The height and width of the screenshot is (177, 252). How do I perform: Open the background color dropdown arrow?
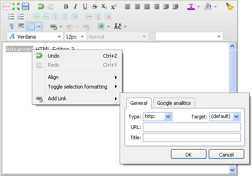click(216, 7)
